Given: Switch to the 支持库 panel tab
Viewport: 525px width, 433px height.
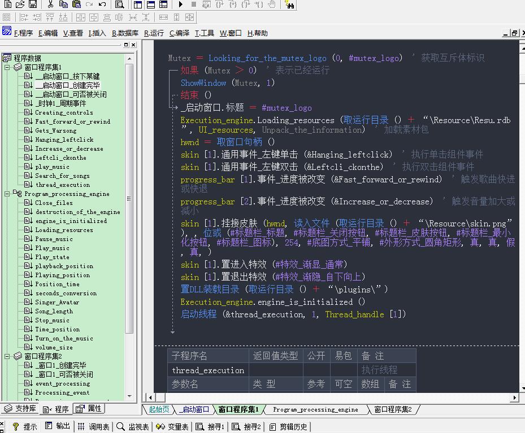Looking at the screenshot, I should click(x=21, y=409).
